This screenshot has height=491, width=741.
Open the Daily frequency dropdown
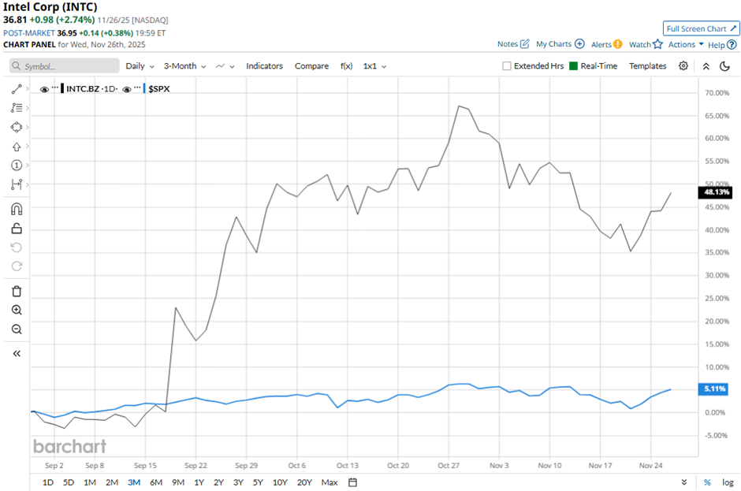click(x=140, y=66)
